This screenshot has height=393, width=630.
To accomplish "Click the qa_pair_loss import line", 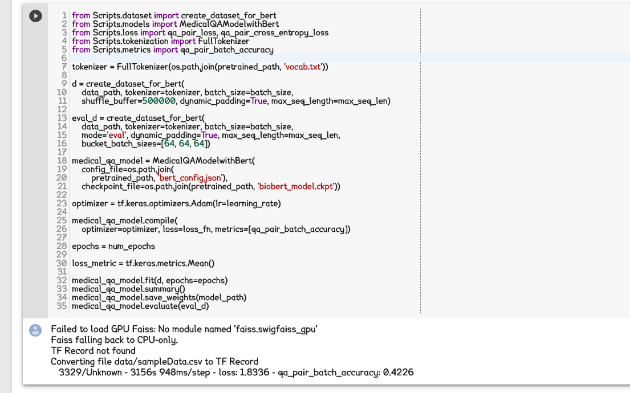I will pos(200,32).
